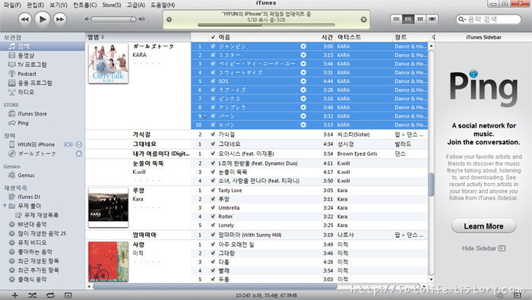Open the Ping dropdown for ジャンピン
The width and height of the screenshot is (532, 300).
(x=303, y=46)
